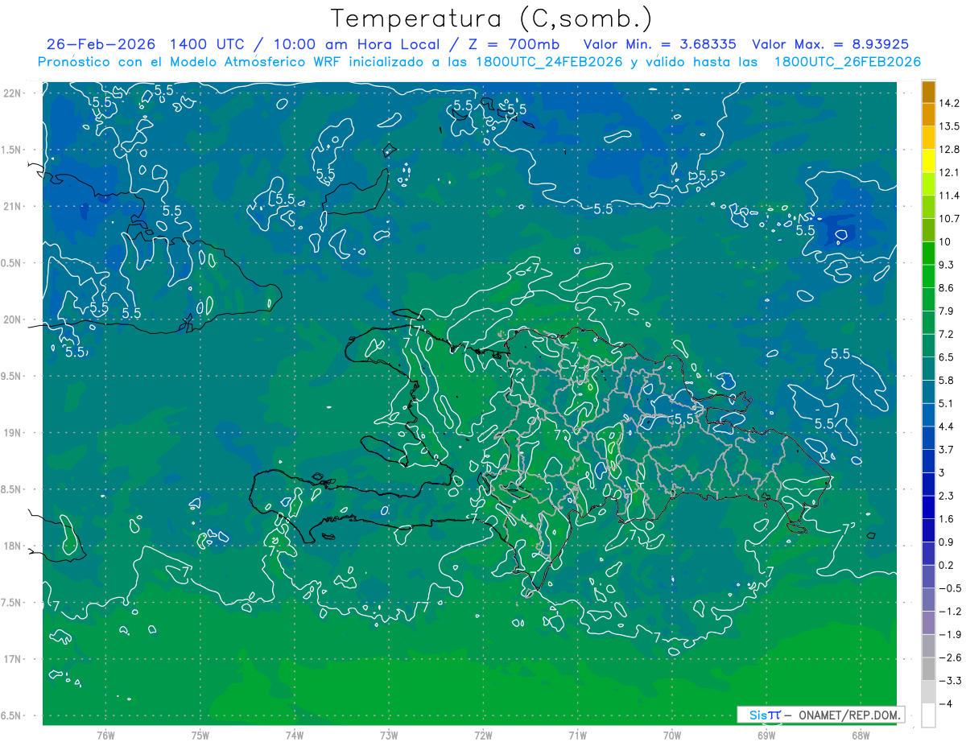
Task: Click the '22N' latitude axis label
Action: pos(12,93)
